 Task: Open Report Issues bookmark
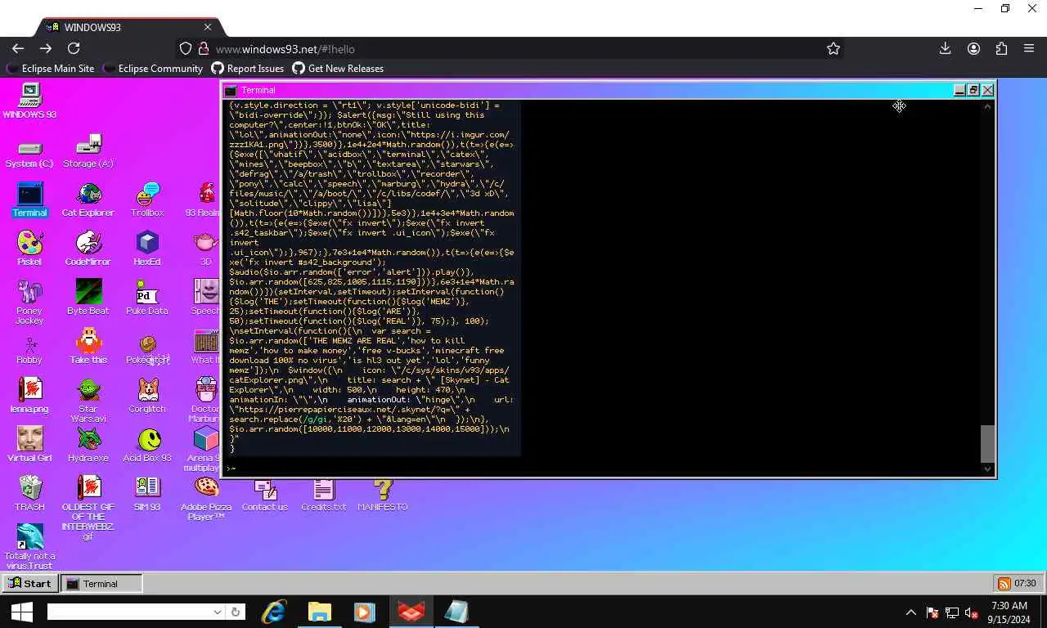click(248, 69)
